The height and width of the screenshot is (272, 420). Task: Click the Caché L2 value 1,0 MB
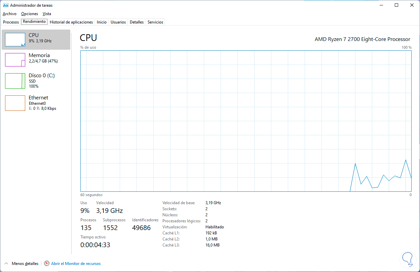[212, 239]
